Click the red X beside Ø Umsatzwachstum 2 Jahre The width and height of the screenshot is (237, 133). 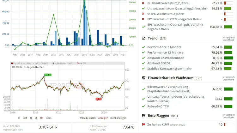(143, 3)
